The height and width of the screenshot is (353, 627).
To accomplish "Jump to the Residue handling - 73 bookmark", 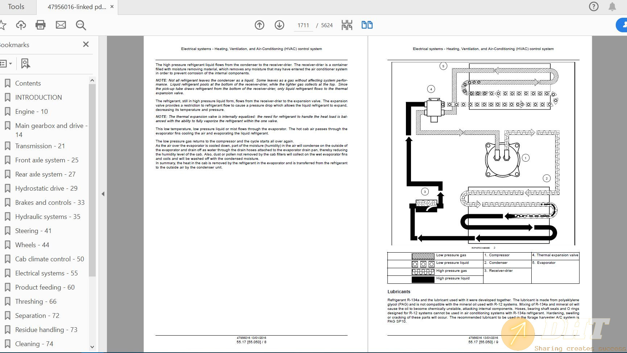I will click(x=46, y=329).
